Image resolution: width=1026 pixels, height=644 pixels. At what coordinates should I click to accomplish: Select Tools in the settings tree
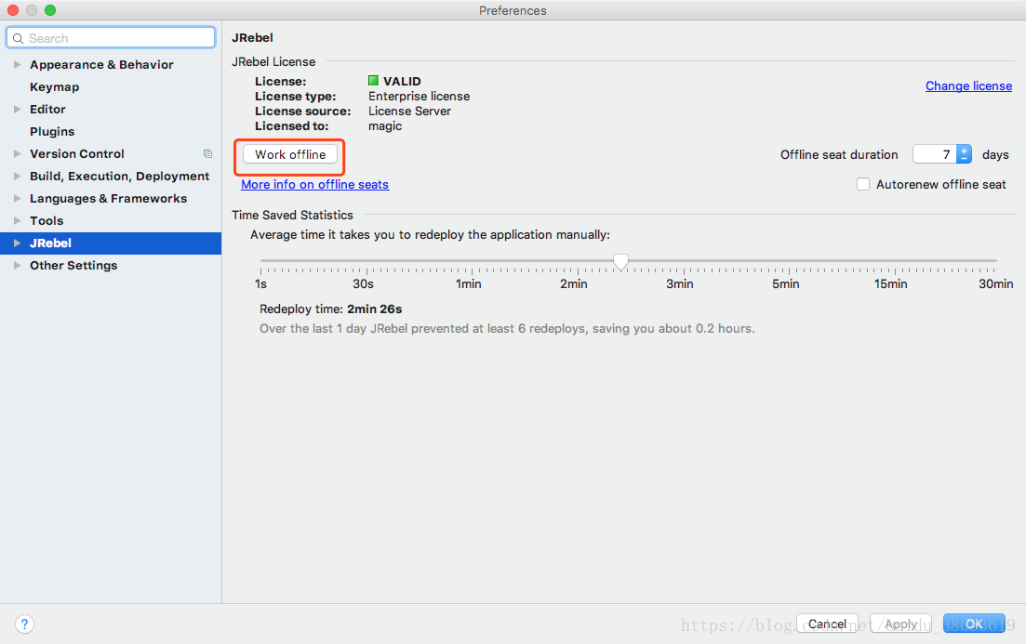(x=47, y=220)
